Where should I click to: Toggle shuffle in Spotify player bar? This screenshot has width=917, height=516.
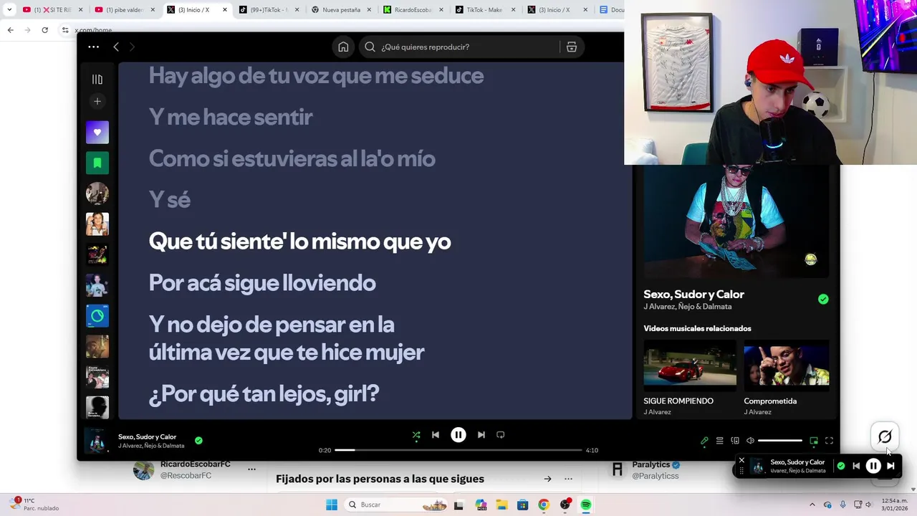click(x=416, y=435)
